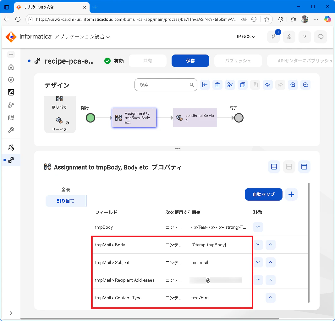The height and width of the screenshot is (321, 335).
Task: Maximize properties panel layout icon
Action: [x=304, y=167]
